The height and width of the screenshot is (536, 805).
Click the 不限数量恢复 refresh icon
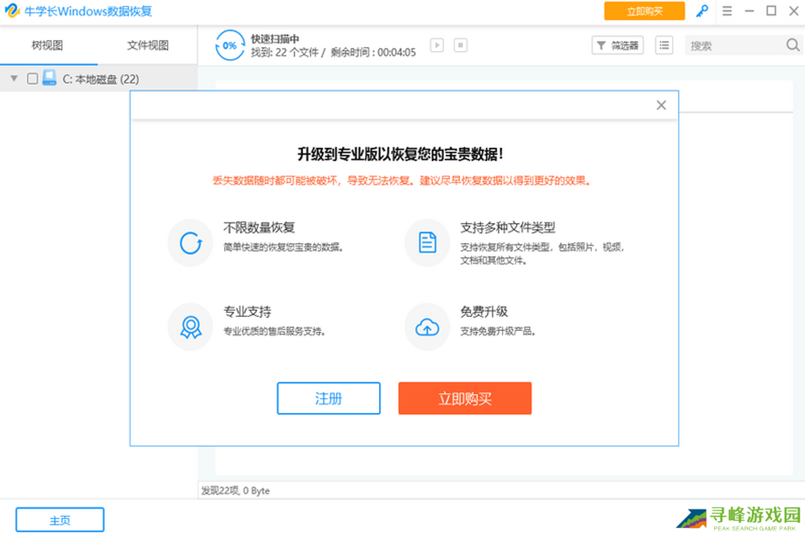(x=191, y=243)
